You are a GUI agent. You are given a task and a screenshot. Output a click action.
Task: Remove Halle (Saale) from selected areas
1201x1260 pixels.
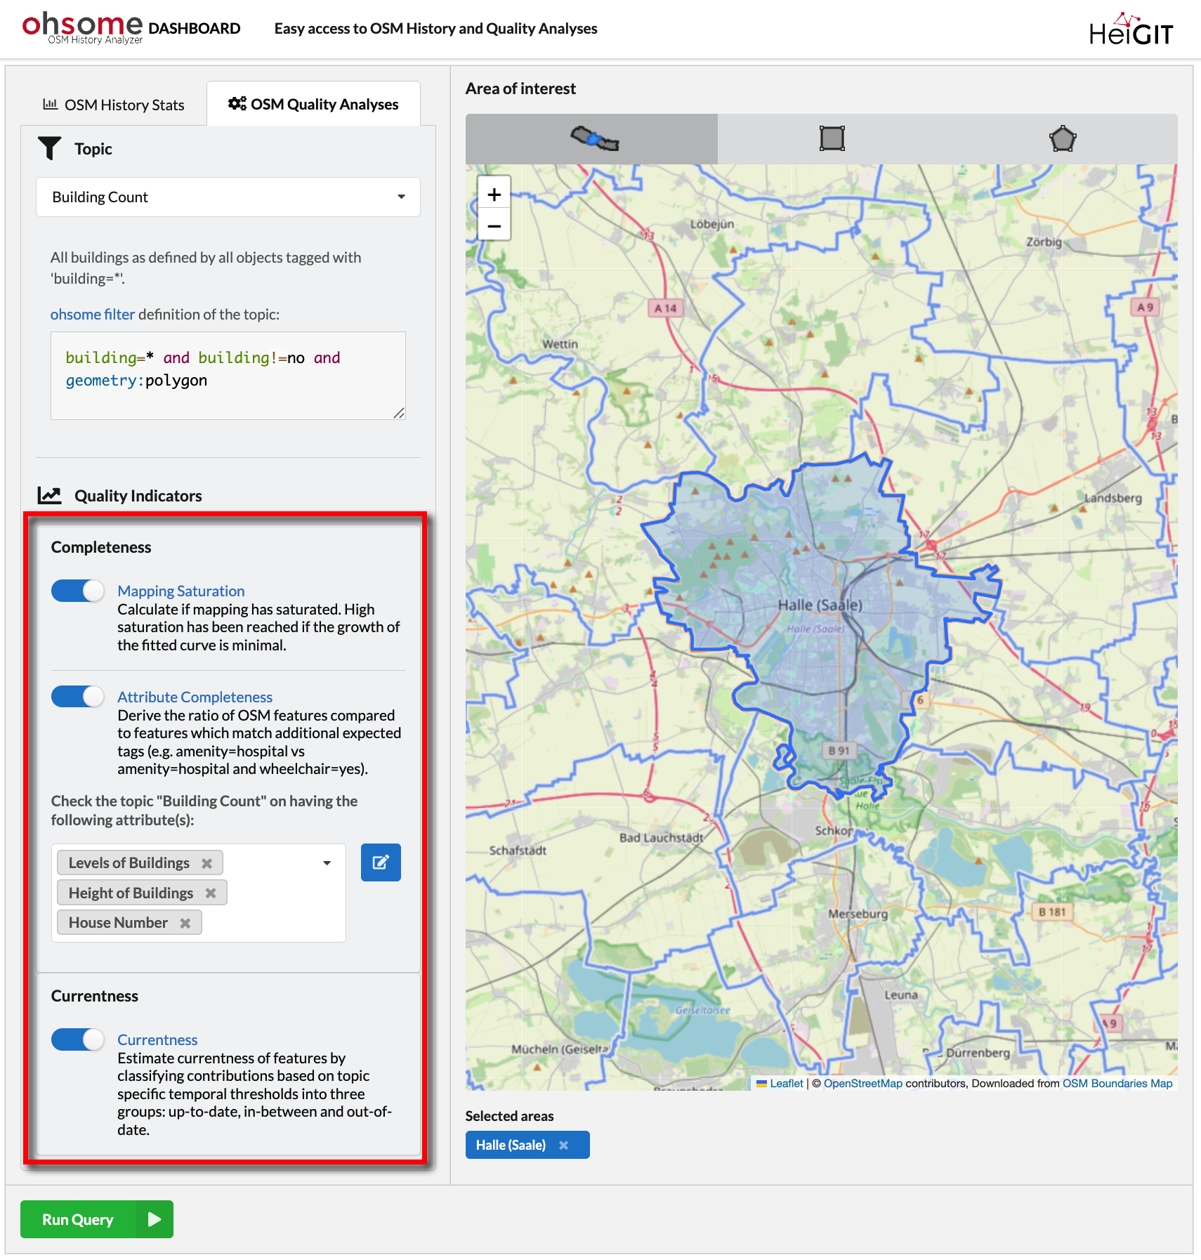[x=563, y=1146]
